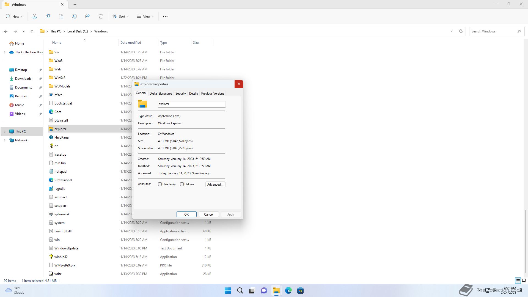Select the notepad application
Viewport: 528px width, 297px height.
[60, 172]
